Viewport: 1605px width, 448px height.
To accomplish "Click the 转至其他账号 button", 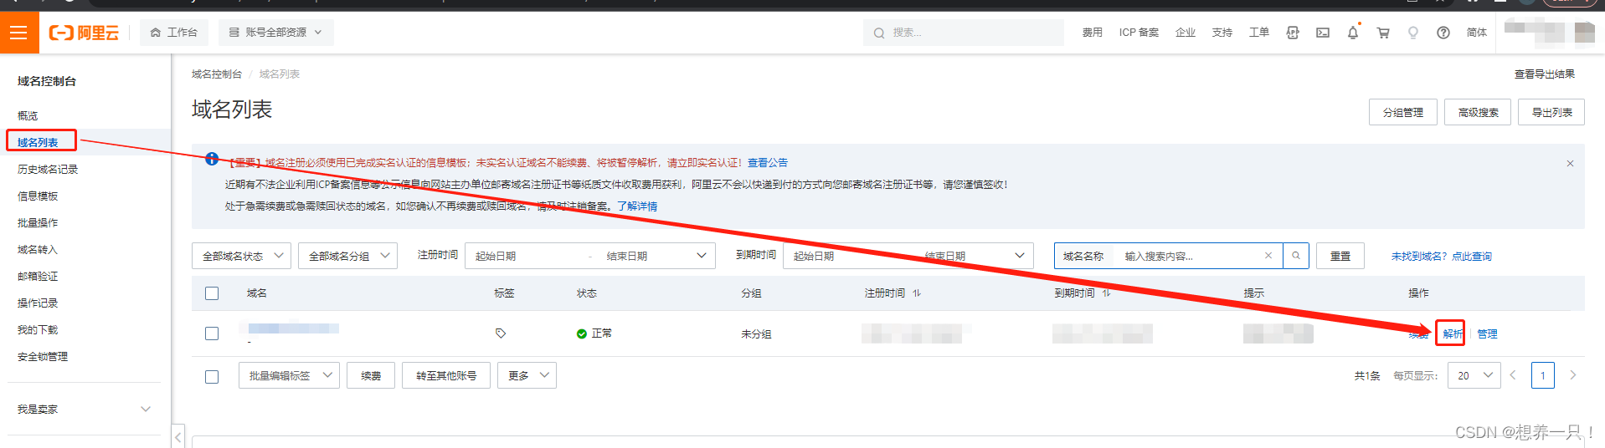I will click(446, 375).
